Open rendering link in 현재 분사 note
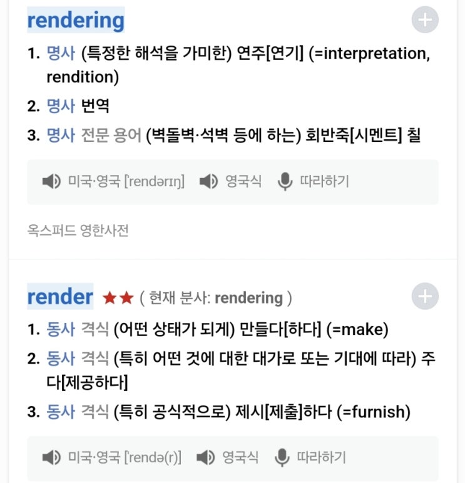The image size is (465, 483). pyautogui.click(x=248, y=298)
